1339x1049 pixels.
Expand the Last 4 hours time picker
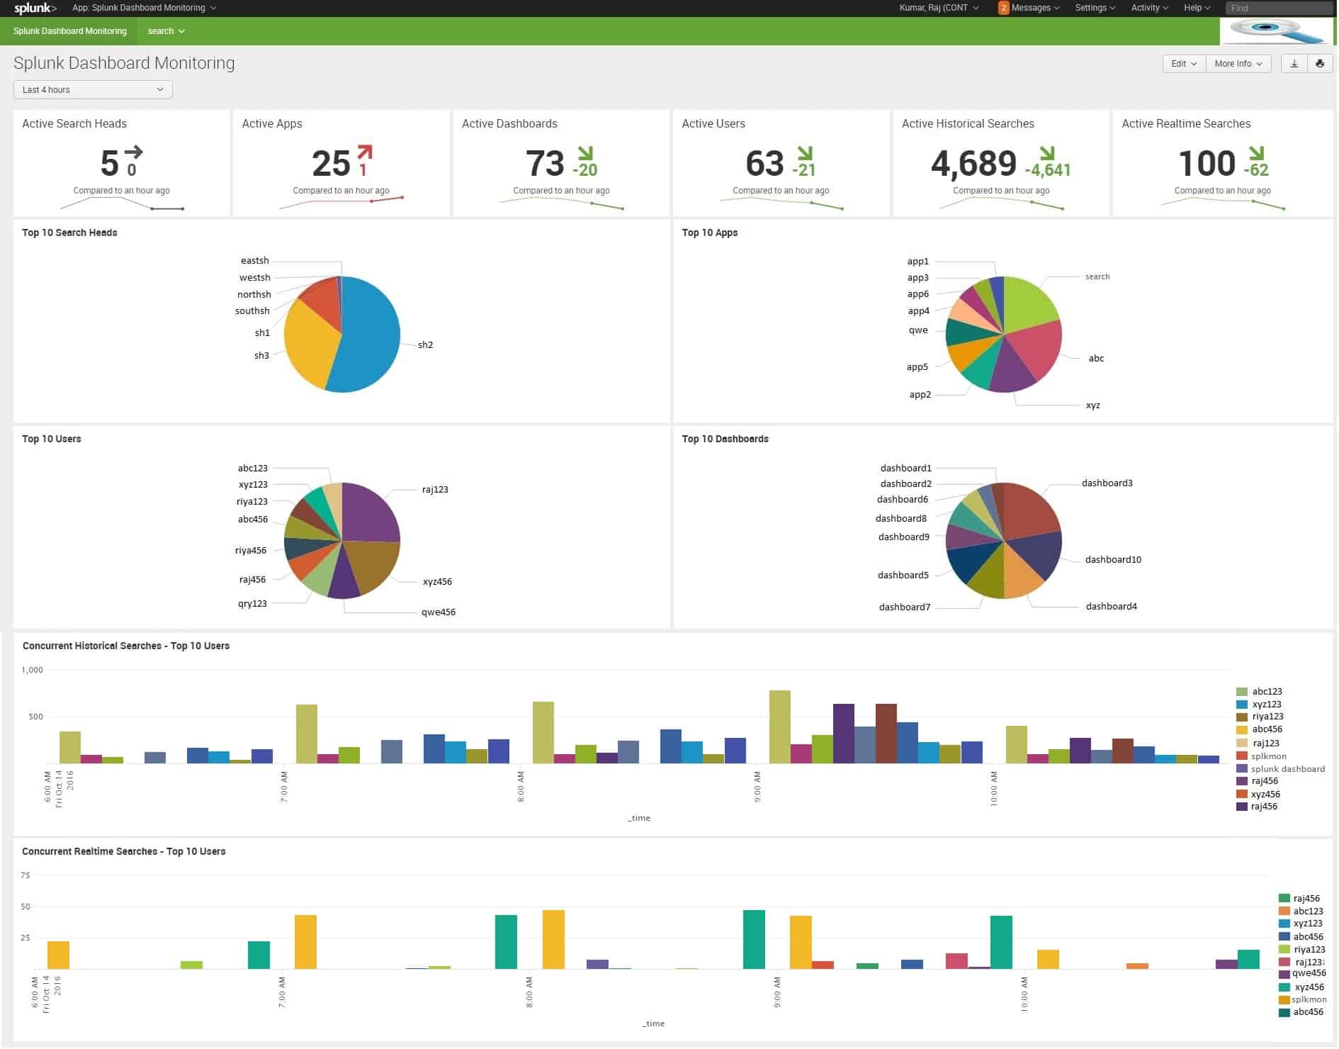[x=93, y=90]
